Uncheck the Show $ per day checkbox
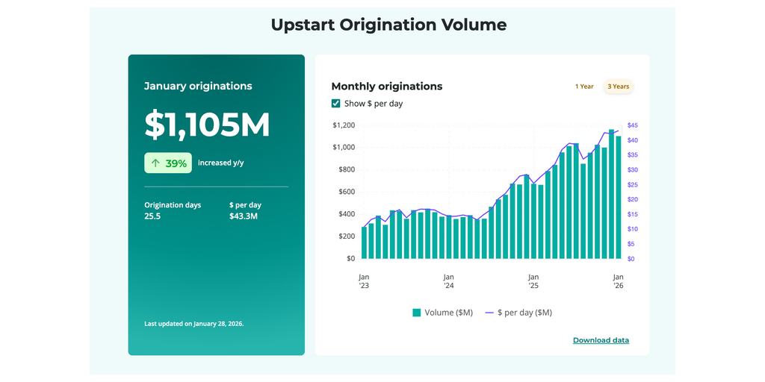The image size is (765, 382). click(x=336, y=104)
